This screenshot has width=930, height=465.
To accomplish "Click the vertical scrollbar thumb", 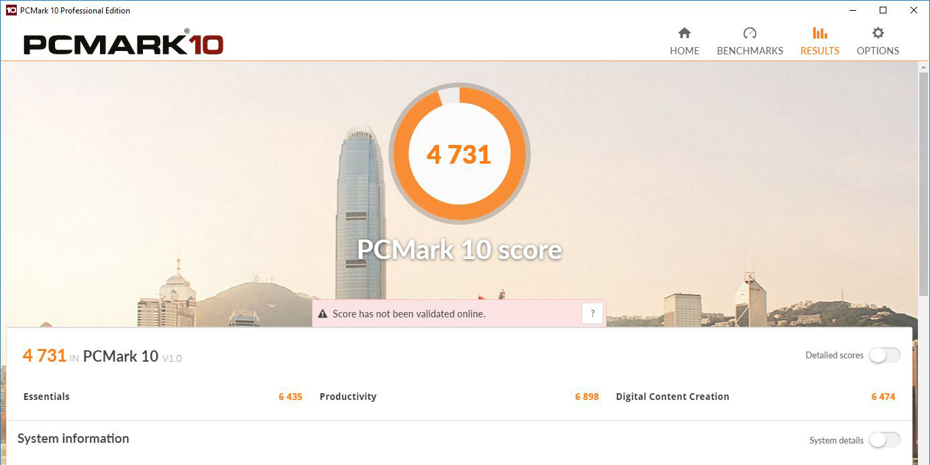I will (x=924, y=183).
